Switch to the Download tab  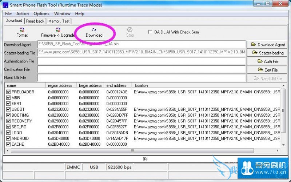14,21
